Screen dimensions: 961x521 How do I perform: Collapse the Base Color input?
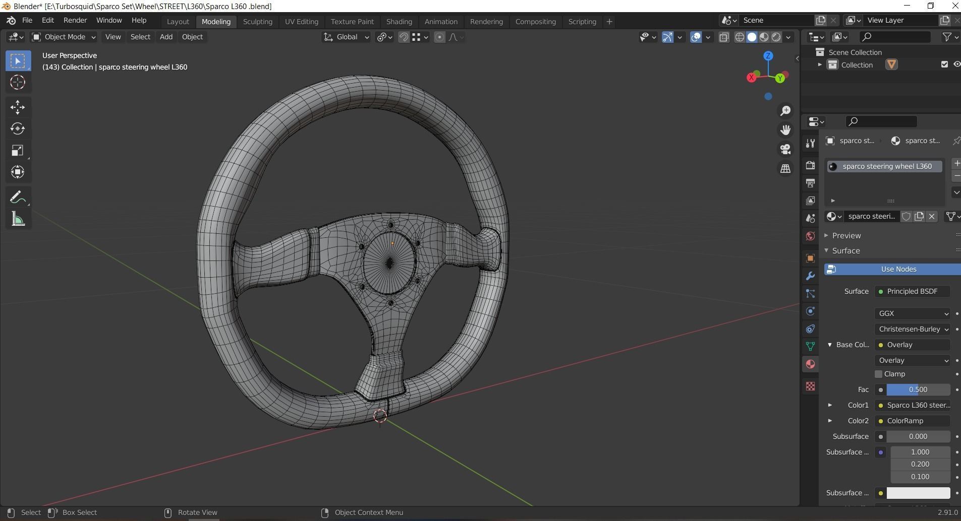coord(830,345)
